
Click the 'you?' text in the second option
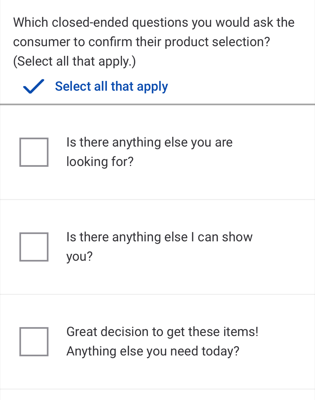79,256
